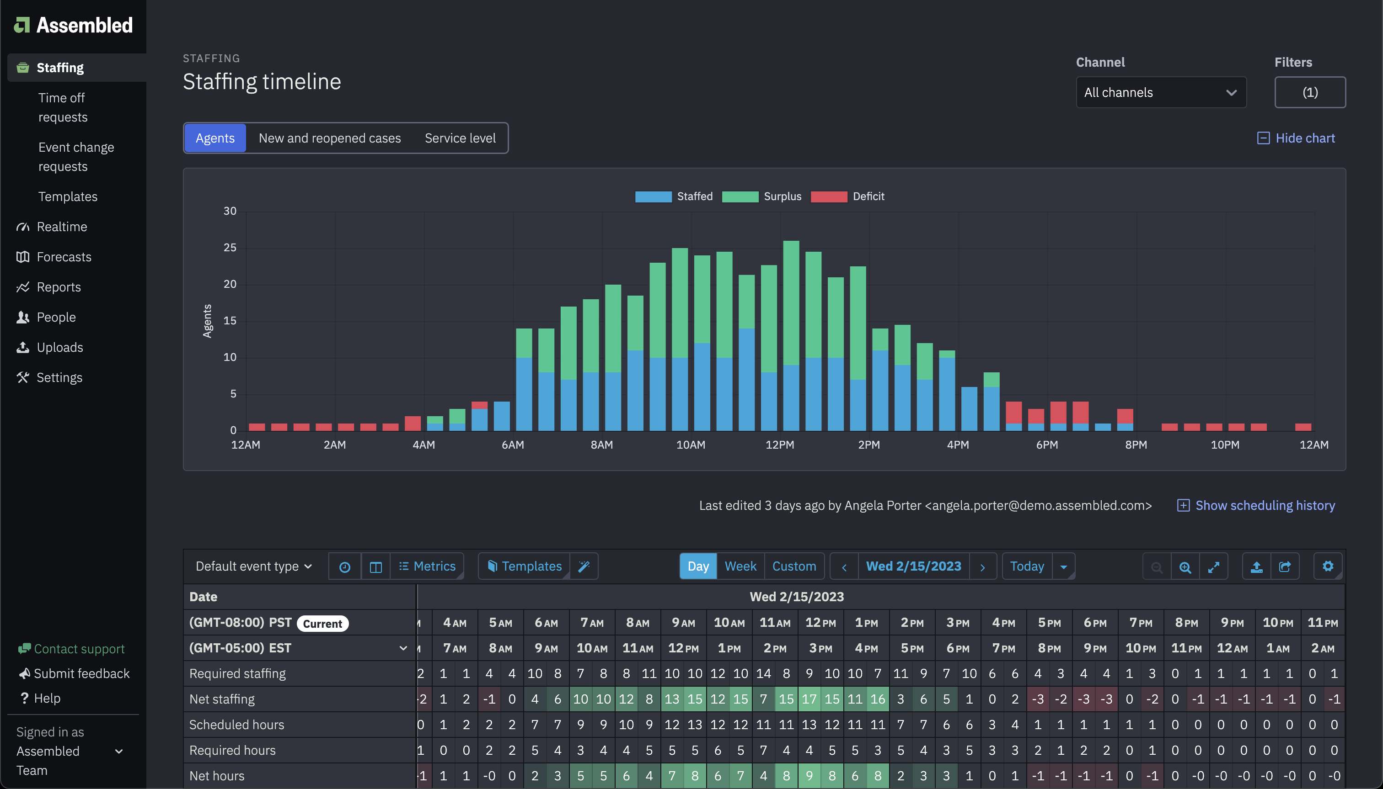
Task: Click the Required staffing row label
Action: [x=237, y=673]
